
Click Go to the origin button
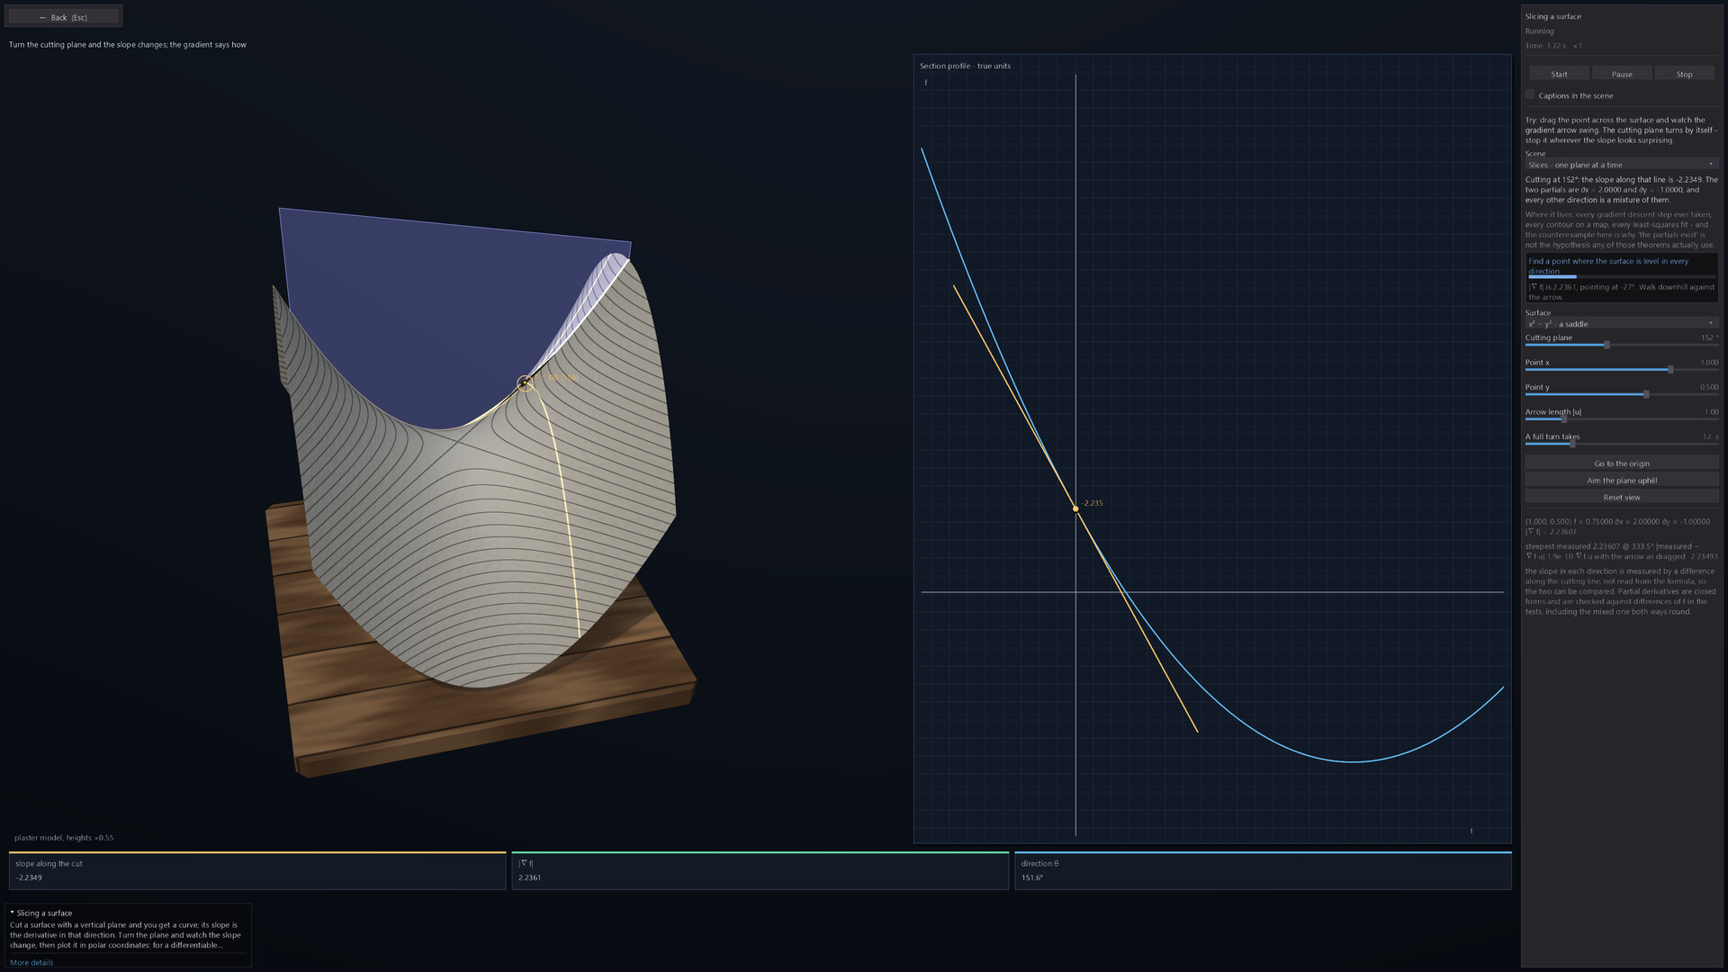(1622, 463)
